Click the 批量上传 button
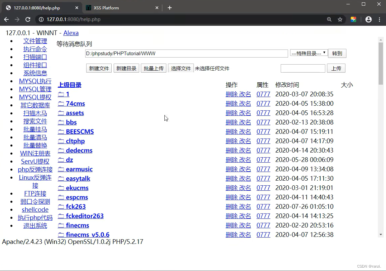 tap(154, 68)
